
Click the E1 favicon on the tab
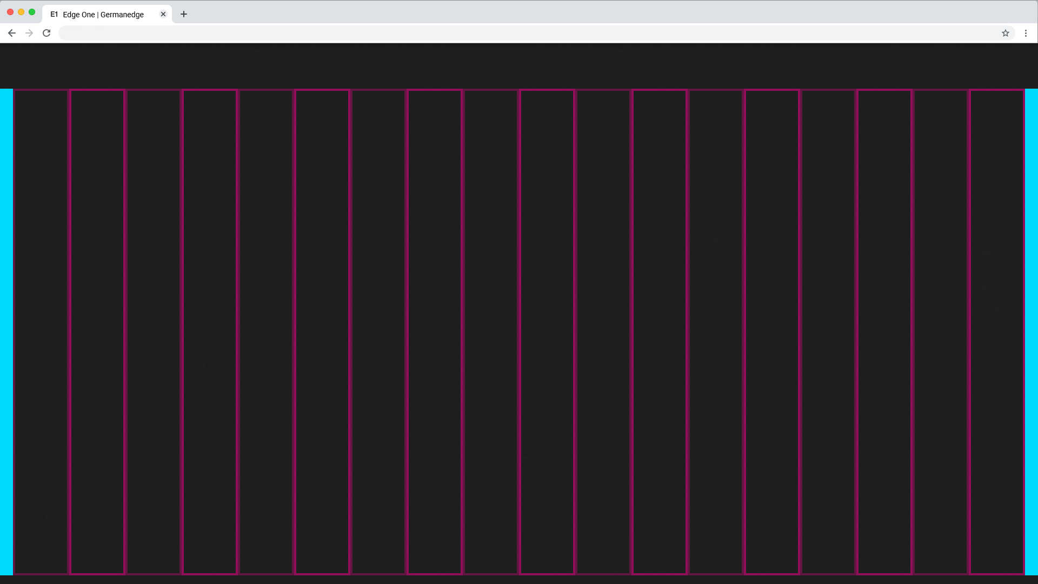(54, 14)
